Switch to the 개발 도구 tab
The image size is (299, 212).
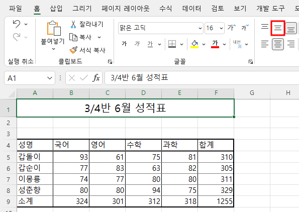coord(270,9)
